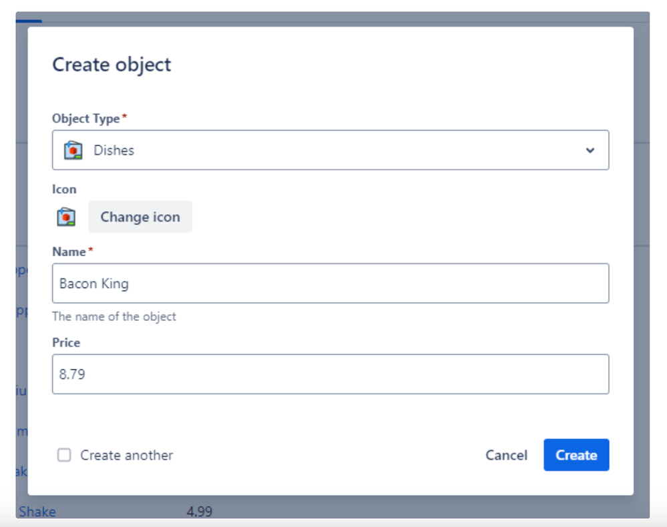Enable the Create another checkbox
This screenshot has height=527, width=667.
(x=64, y=455)
